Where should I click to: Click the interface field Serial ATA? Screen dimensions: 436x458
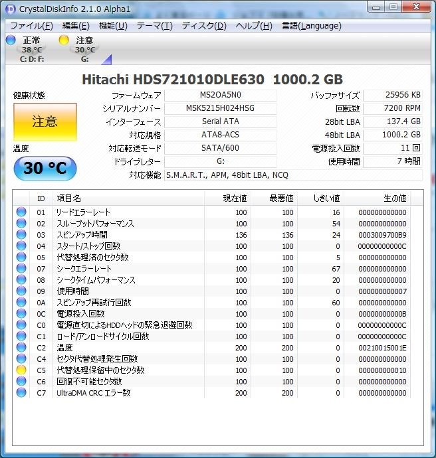point(221,121)
